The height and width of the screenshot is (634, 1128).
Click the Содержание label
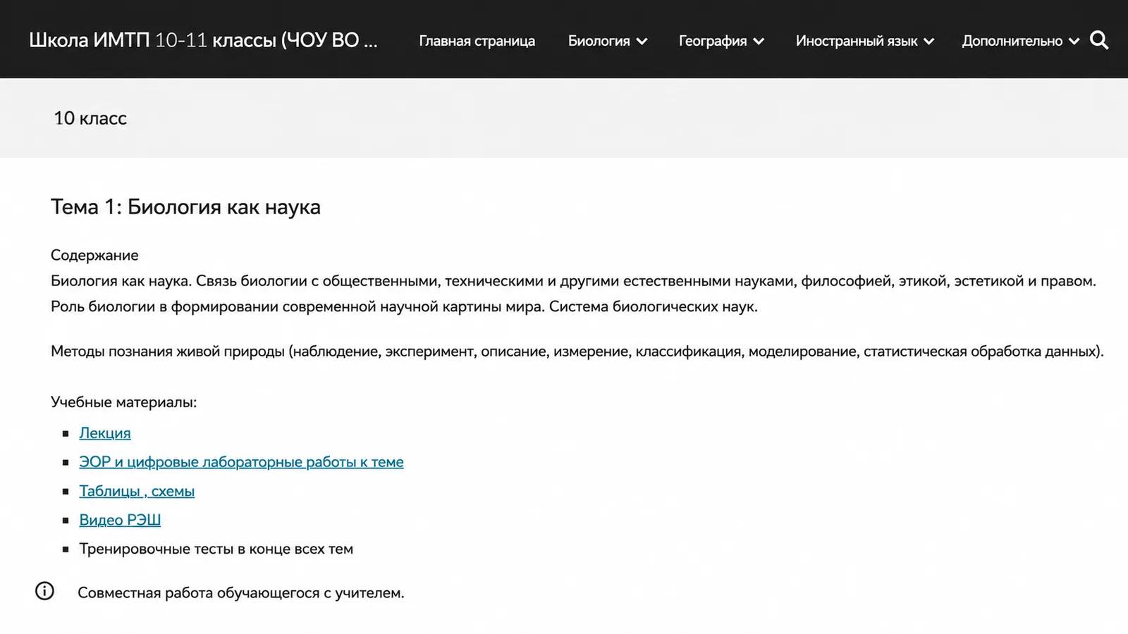pos(94,255)
